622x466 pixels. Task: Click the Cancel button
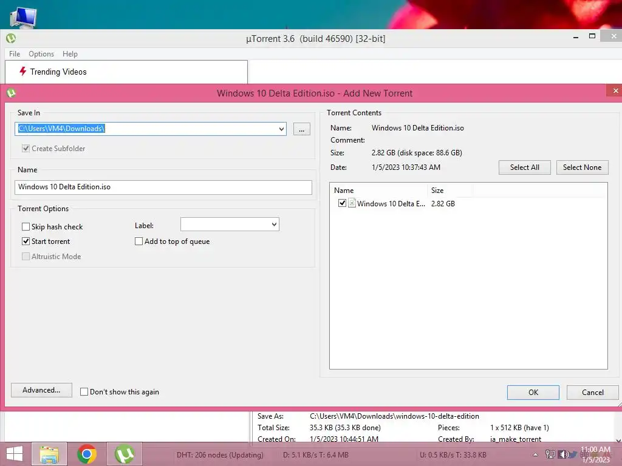(593, 393)
